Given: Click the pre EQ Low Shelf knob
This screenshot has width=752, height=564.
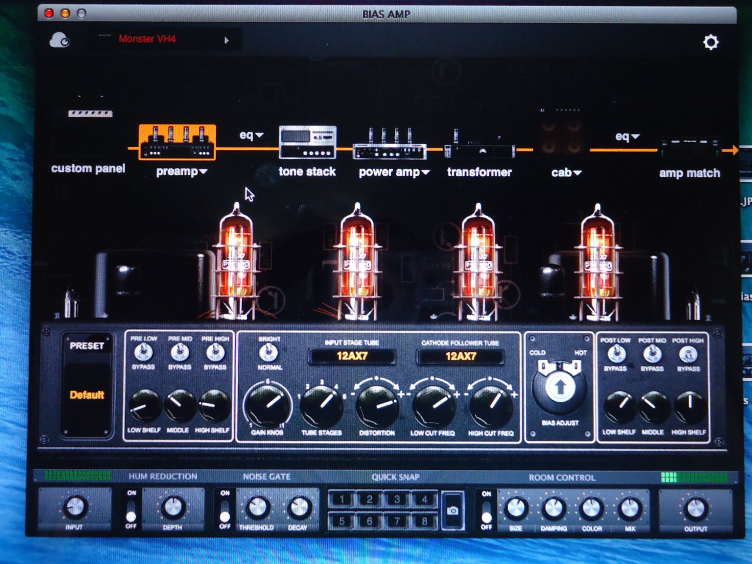Looking at the screenshot, I should [x=145, y=405].
